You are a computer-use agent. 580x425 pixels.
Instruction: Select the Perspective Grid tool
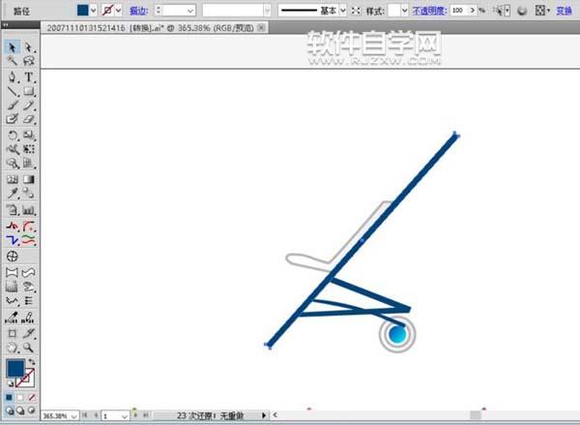(x=28, y=164)
